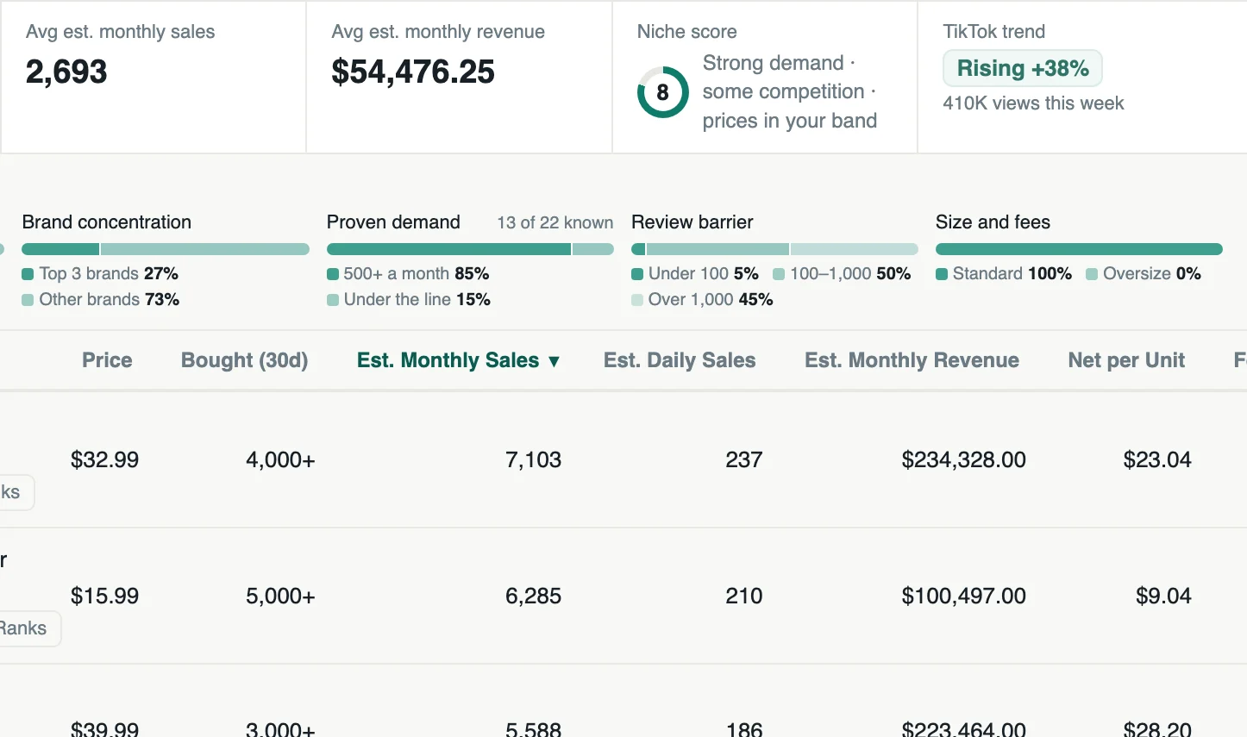Click the Net per Unit column header
The height and width of the screenshot is (737, 1247).
pos(1126,360)
